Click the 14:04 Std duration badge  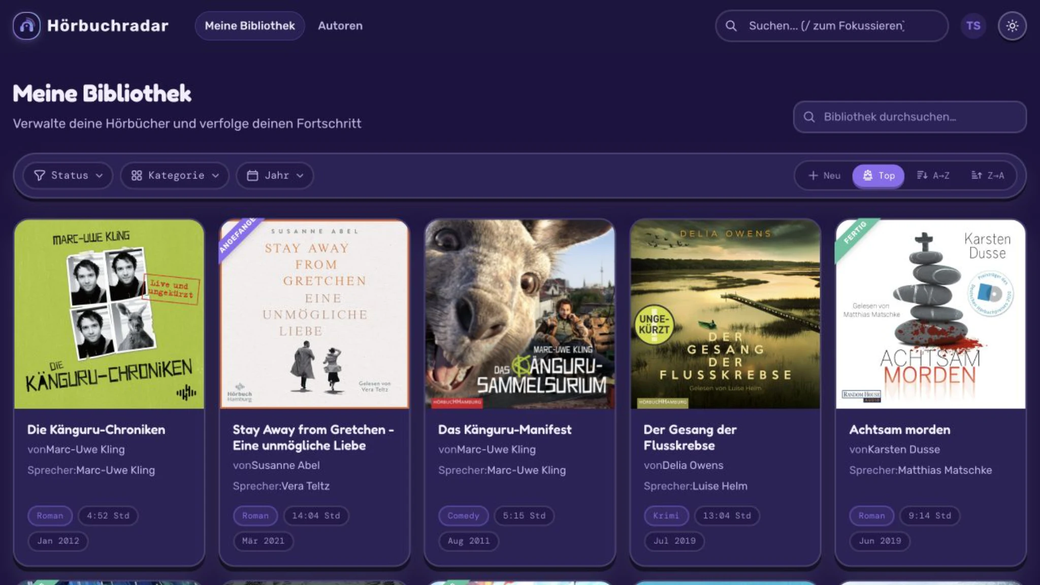(316, 516)
